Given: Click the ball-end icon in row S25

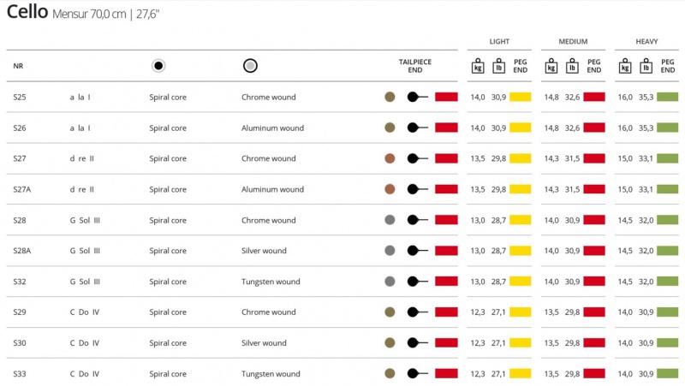Looking at the screenshot, I should (416, 98).
